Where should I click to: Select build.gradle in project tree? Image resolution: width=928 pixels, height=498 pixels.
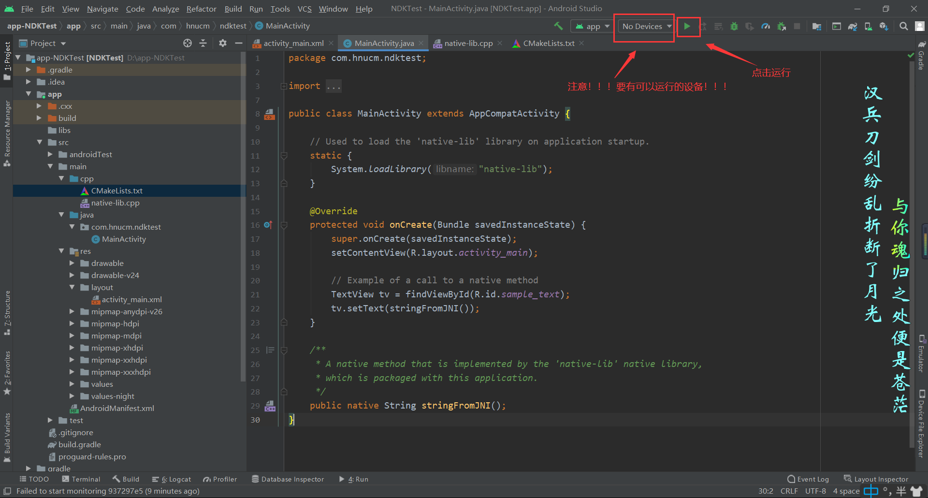[79, 444]
